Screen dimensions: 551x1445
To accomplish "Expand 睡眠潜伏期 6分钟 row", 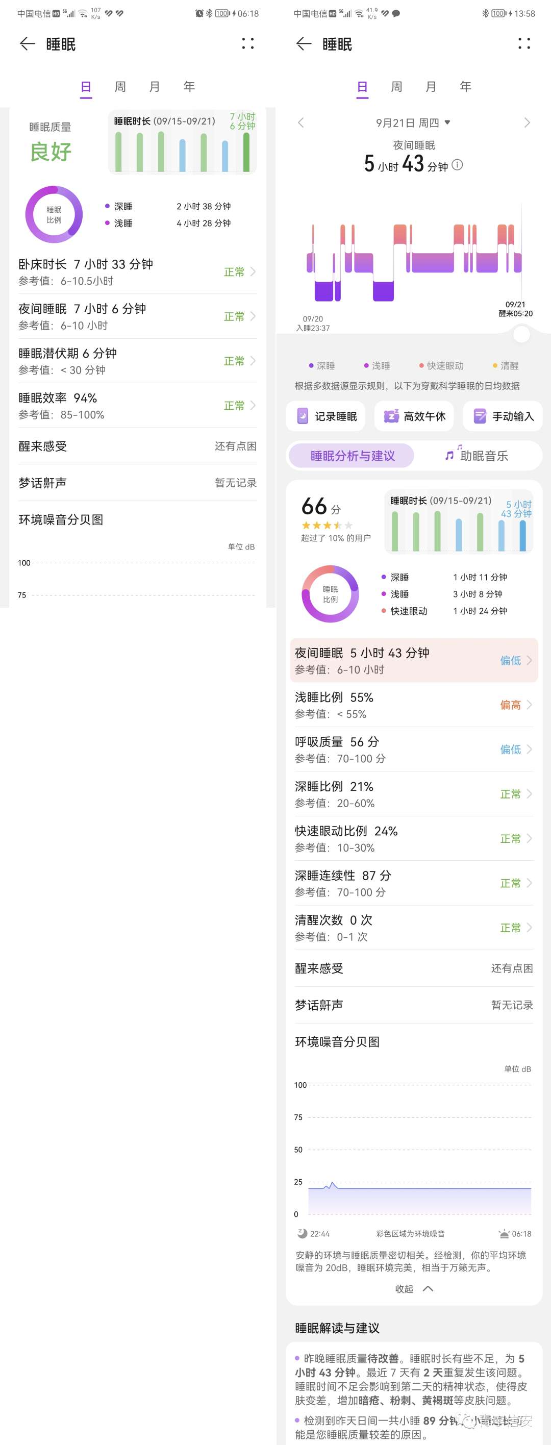I will 137,361.
